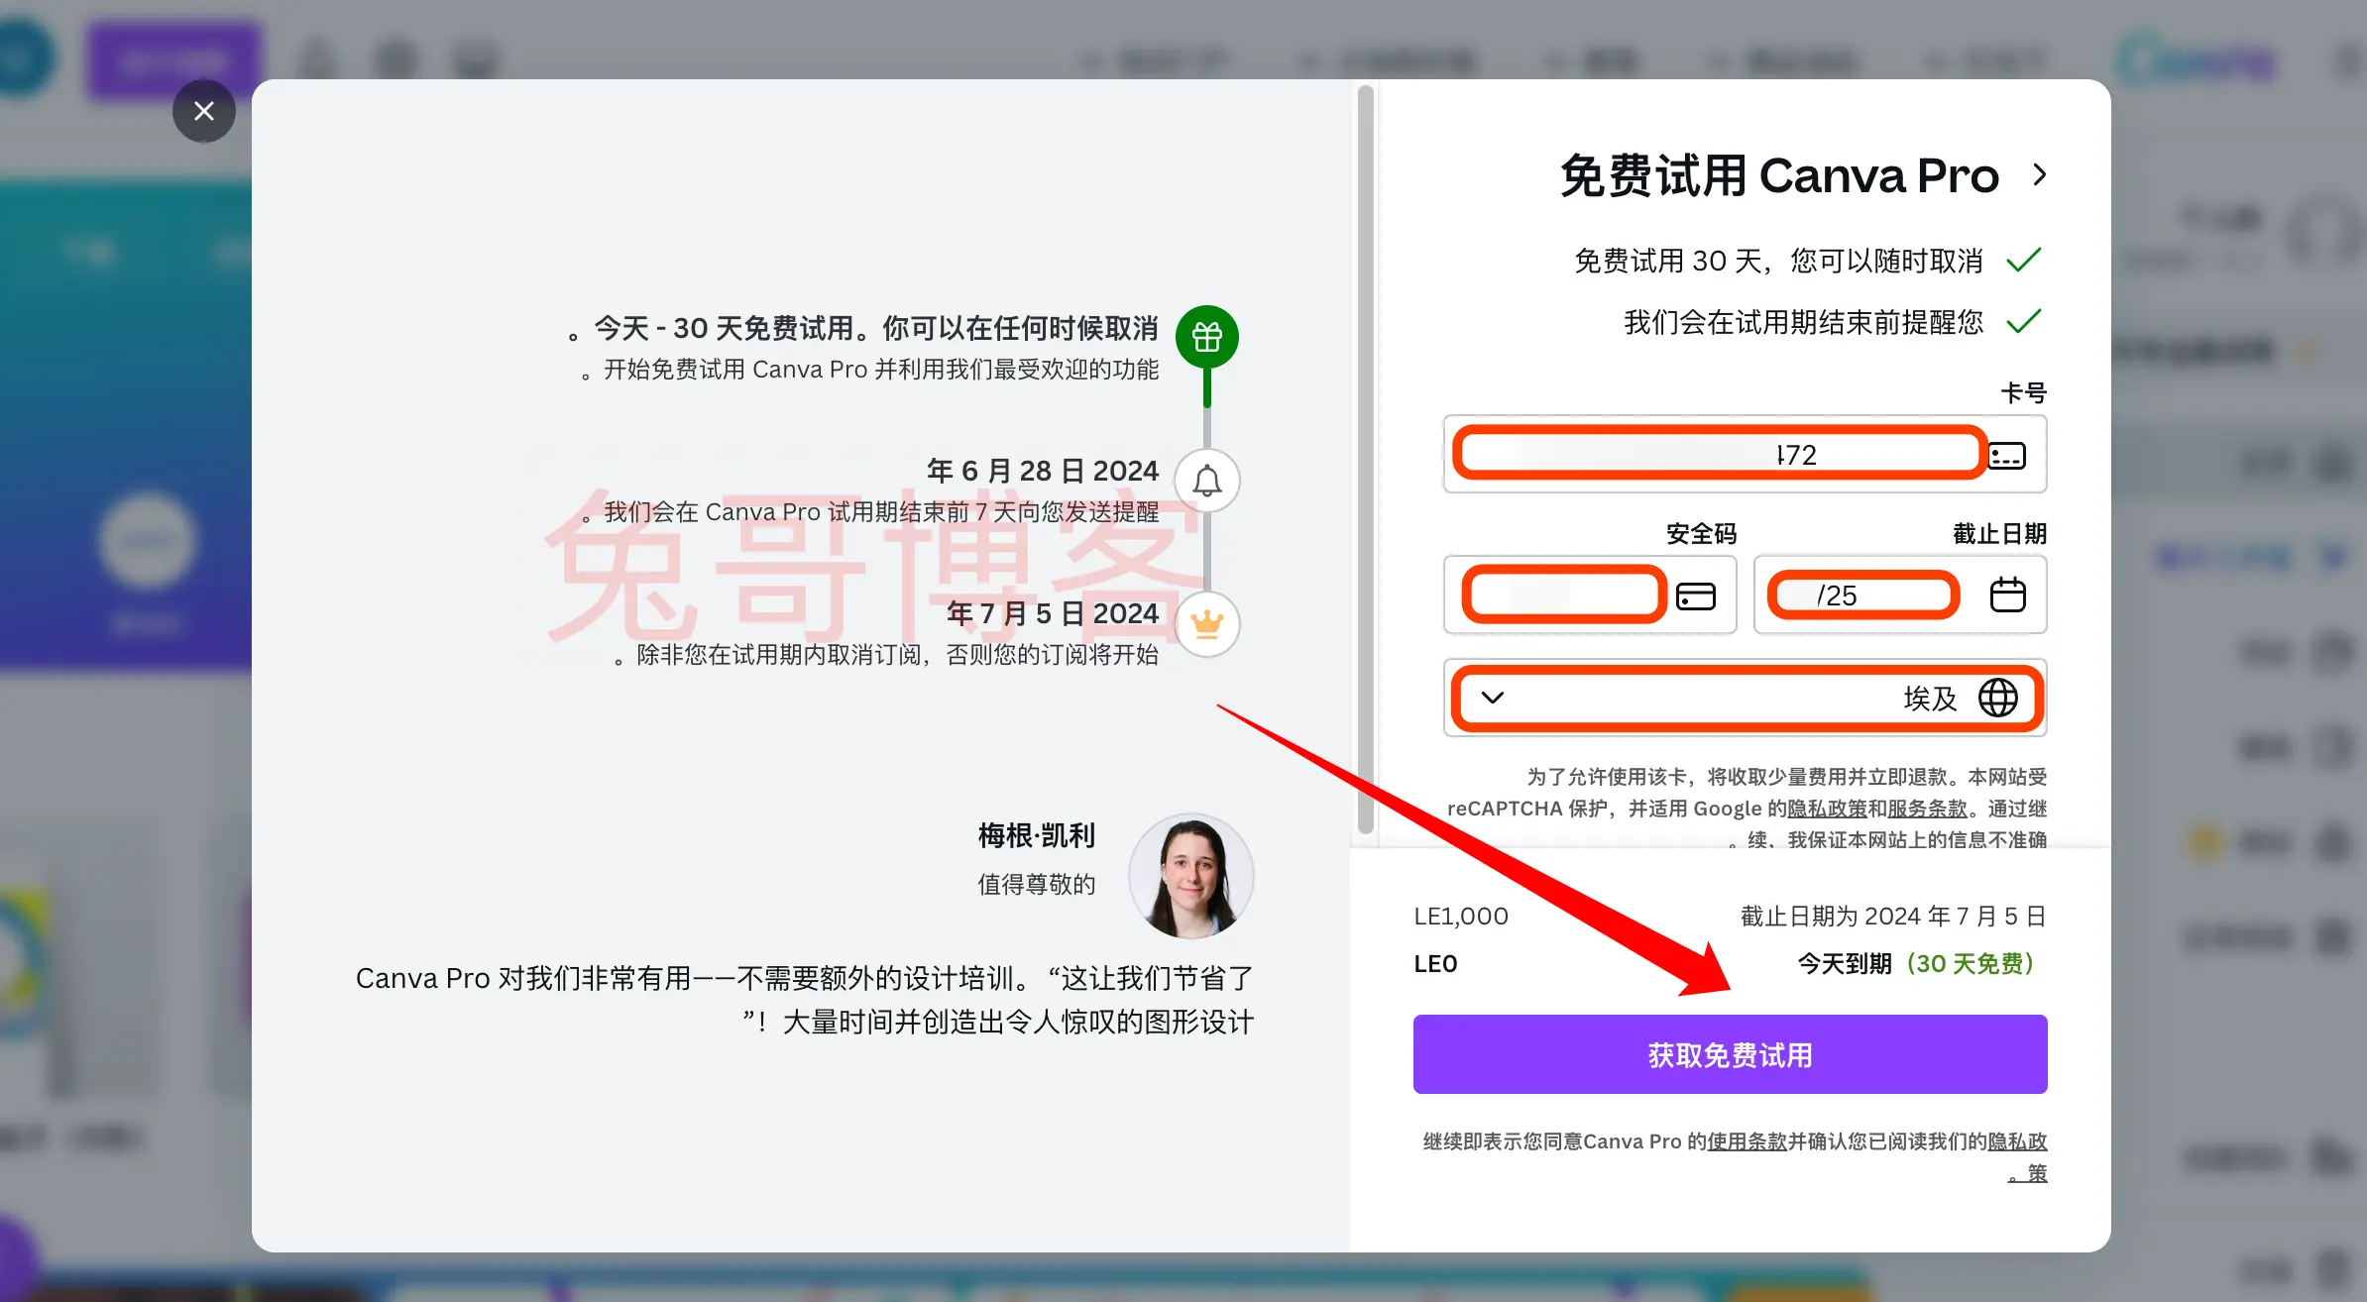Open the Canva Pro 使用条款 link
Viewport: 2367px width, 1302px height.
1747,1141
